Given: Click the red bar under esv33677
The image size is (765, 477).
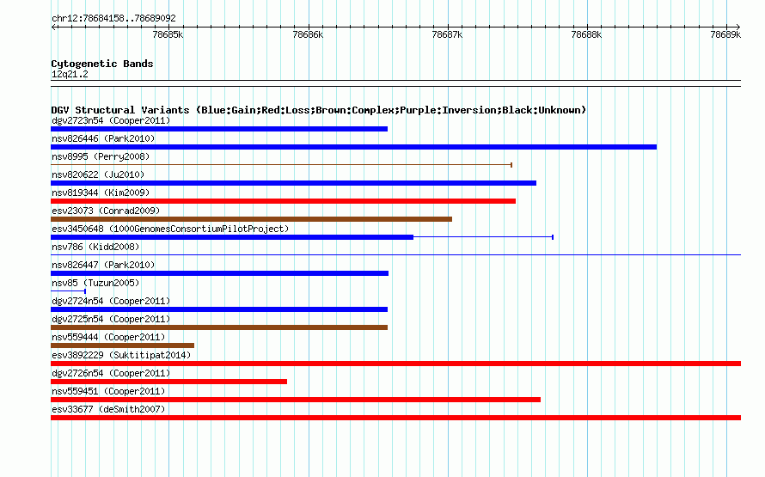Looking at the screenshot, I should (395, 418).
